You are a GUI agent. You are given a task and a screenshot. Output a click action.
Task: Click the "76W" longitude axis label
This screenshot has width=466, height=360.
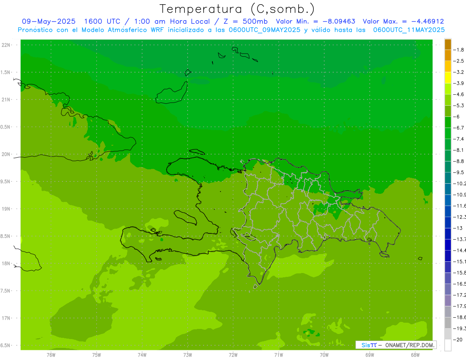pyautogui.click(x=51, y=355)
